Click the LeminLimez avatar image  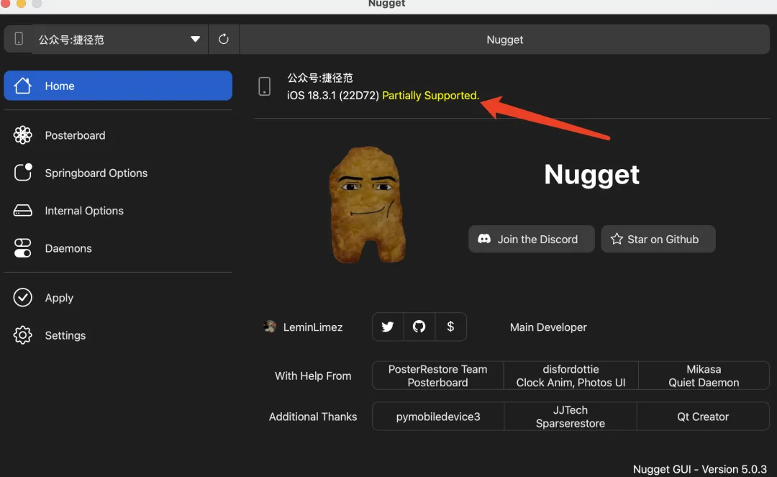[x=270, y=327]
